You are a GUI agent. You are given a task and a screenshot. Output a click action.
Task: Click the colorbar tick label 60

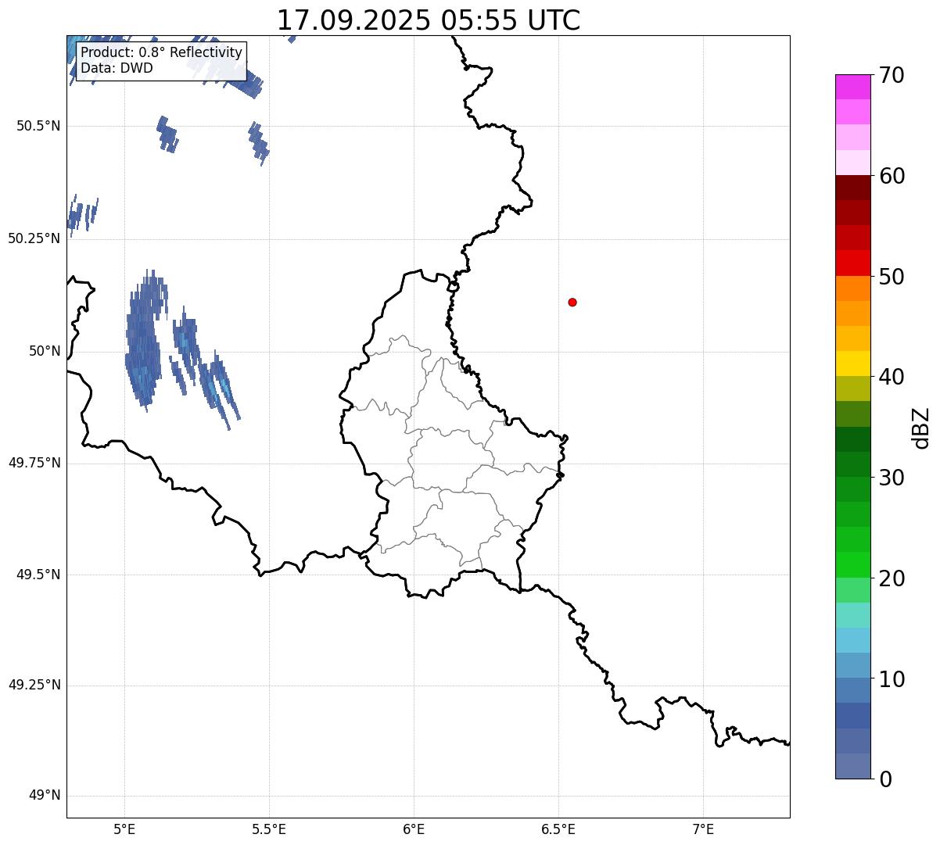coord(891,176)
